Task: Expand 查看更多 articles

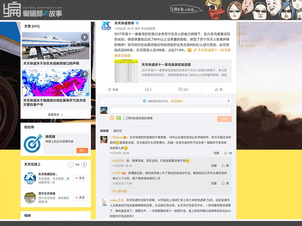Action: click(x=56, y=115)
